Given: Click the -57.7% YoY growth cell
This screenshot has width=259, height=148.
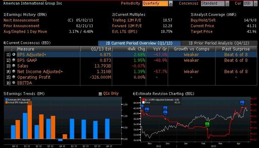Looking at the screenshot, I should coord(160,72).
